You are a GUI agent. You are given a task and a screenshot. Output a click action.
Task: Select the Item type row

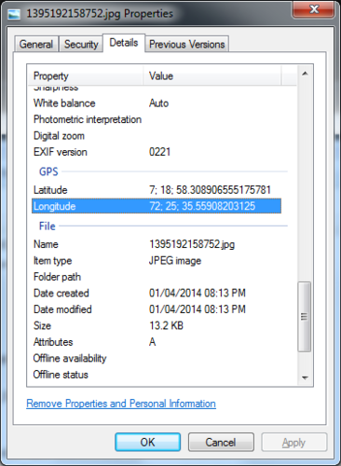pyautogui.click(x=157, y=261)
